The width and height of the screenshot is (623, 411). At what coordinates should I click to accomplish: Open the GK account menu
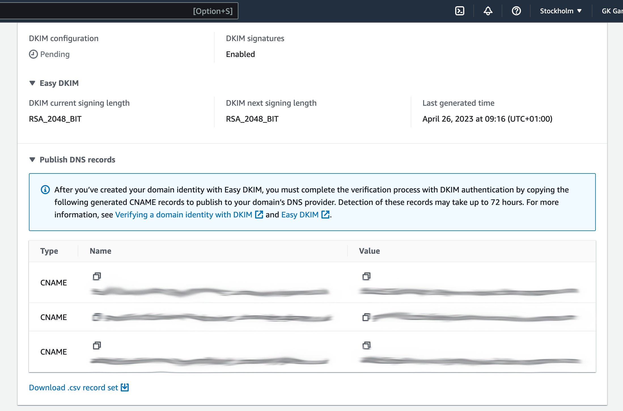(x=612, y=11)
